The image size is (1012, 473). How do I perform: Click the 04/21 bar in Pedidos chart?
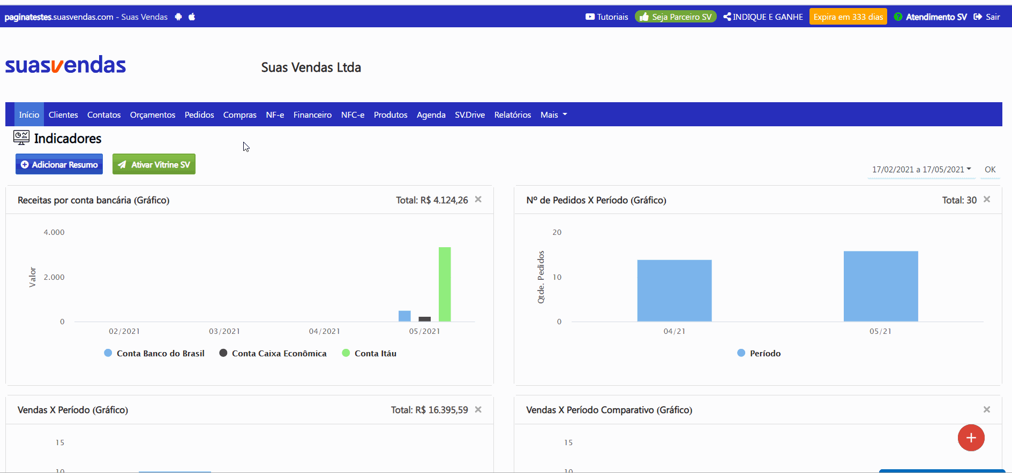click(x=674, y=291)
